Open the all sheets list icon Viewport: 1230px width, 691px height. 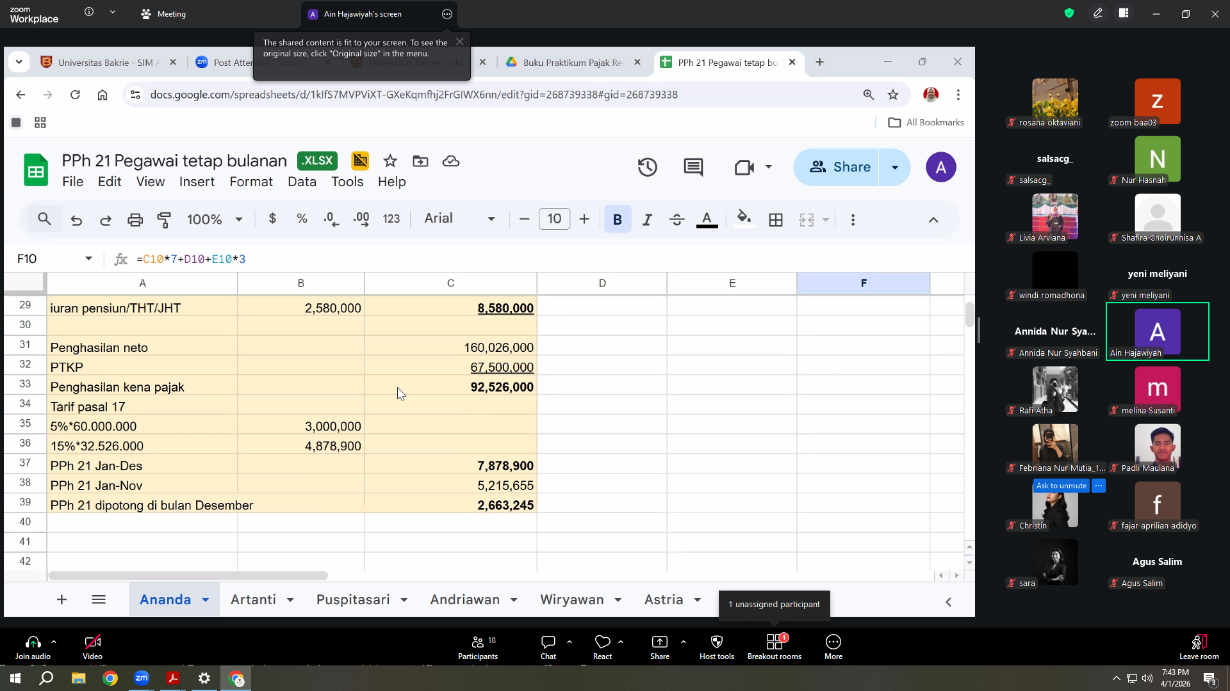99,600
